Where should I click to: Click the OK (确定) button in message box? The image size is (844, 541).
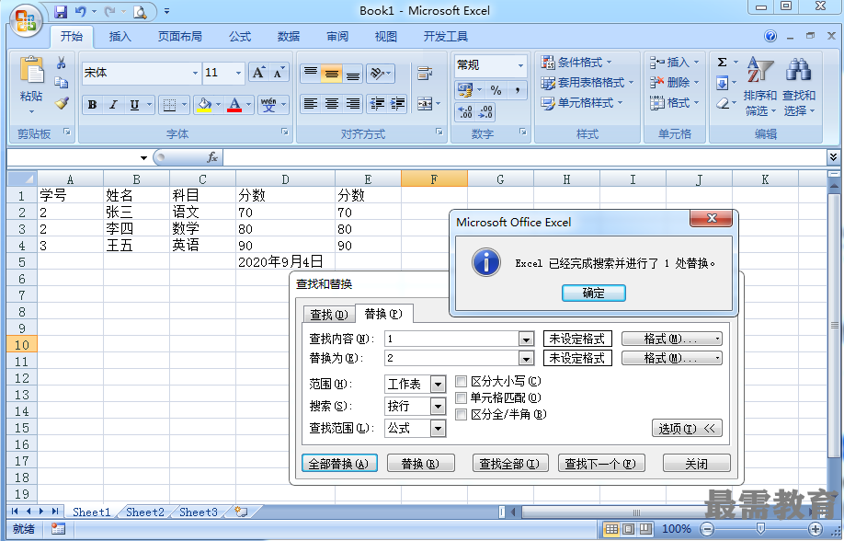593,294
